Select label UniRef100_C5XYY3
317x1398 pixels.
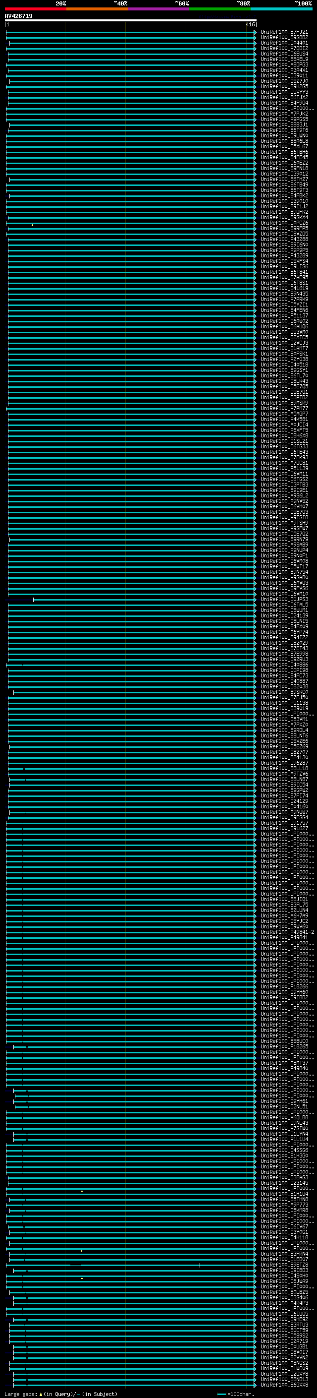[x=284, y=92]
